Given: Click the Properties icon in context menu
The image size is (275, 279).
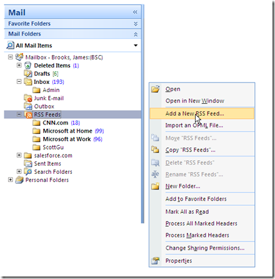Looking at the screenshot, I should (x=156, y=261).
